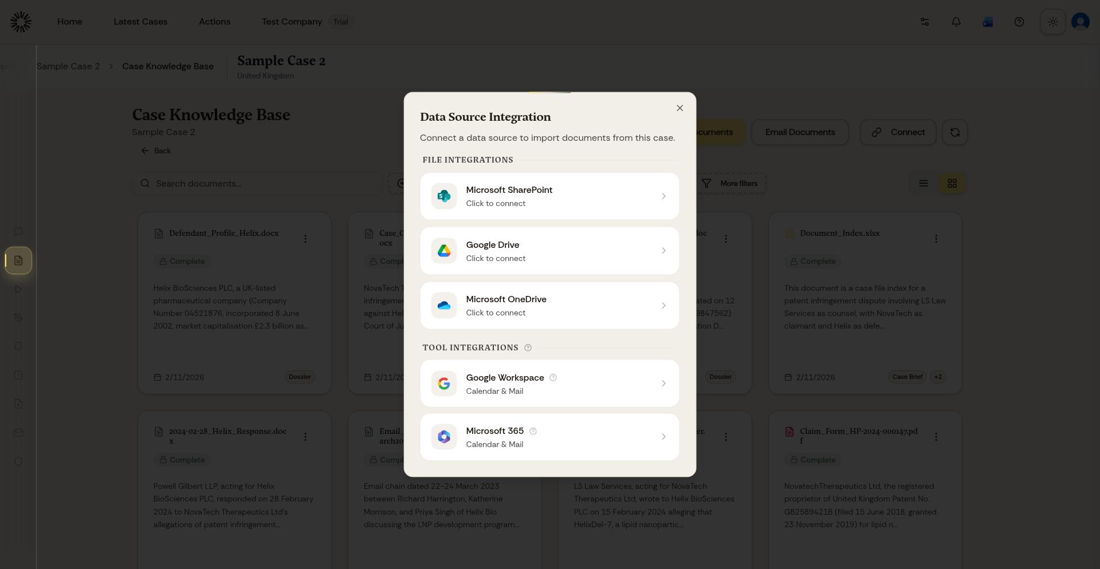This screenshot has height=569, width=1100.
Task: Switch to grid view
Action: [952, 183]
